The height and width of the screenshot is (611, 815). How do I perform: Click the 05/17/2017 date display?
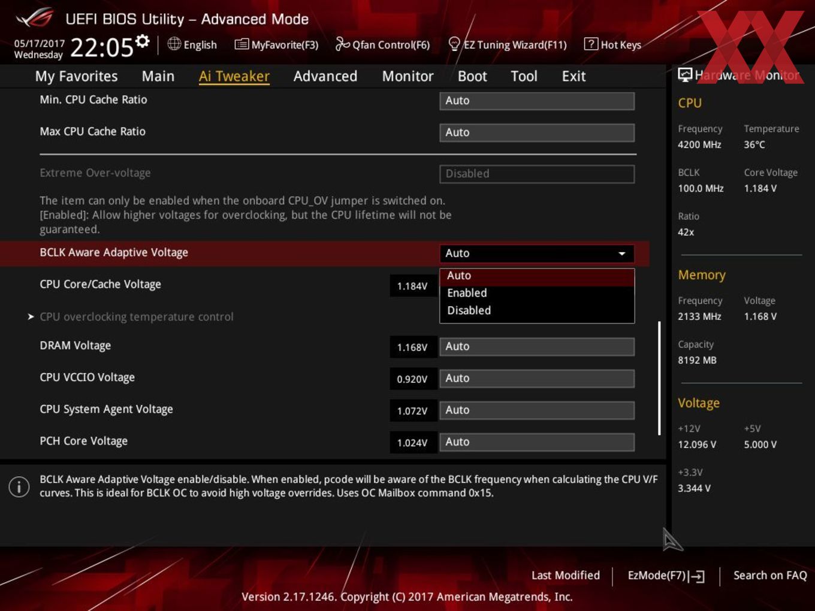click(40, 44)
